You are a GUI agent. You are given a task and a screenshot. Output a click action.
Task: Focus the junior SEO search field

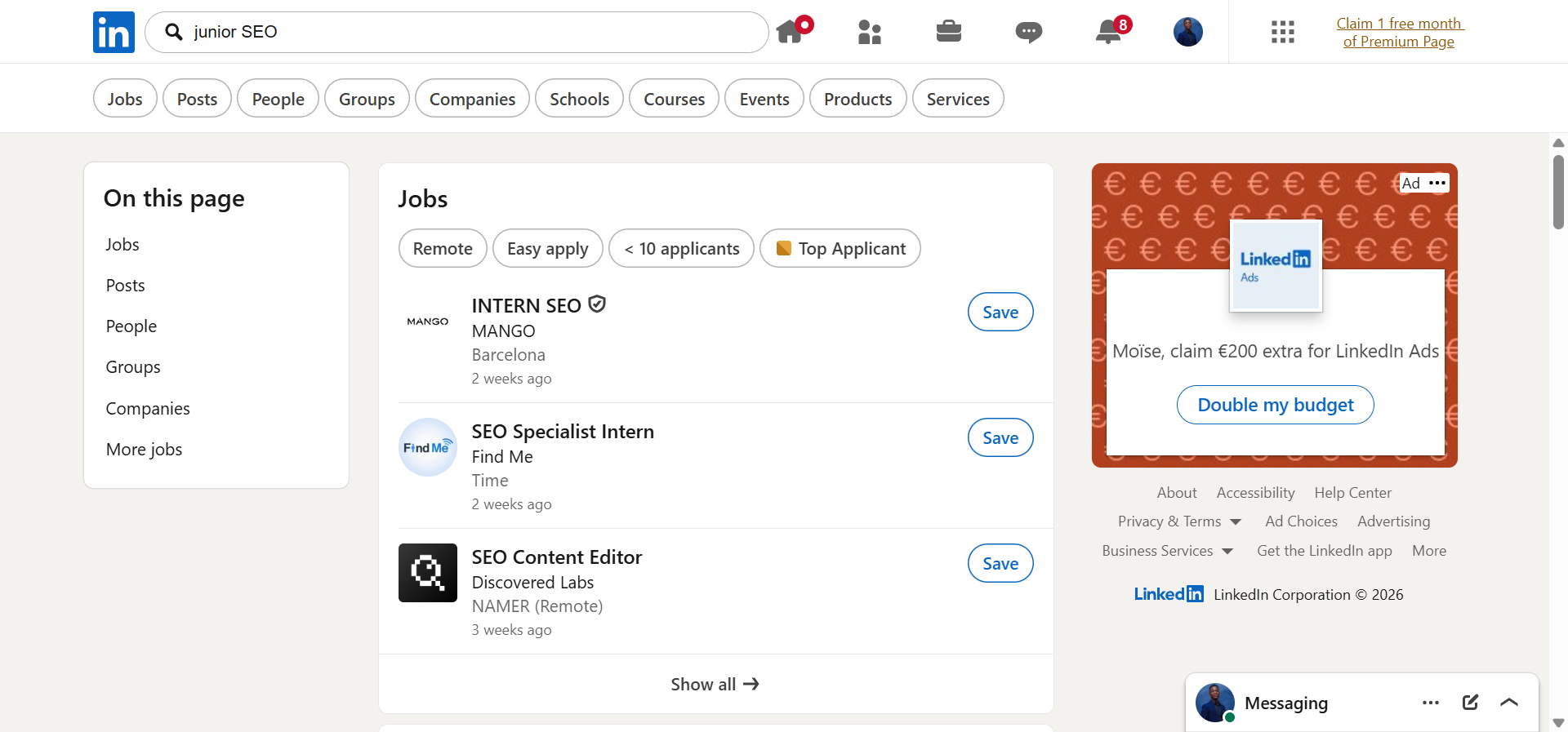457,32
